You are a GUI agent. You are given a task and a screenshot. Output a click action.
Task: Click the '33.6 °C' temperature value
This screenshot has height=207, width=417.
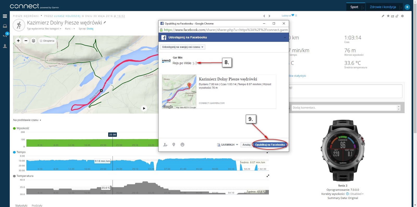[352, 63]
